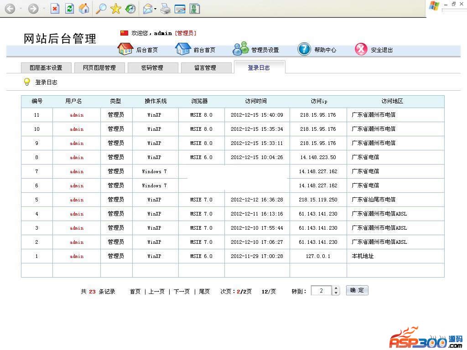Go to 尾页 last page
The height and width of the screenshot is (350, 467).
coord(204,291)
